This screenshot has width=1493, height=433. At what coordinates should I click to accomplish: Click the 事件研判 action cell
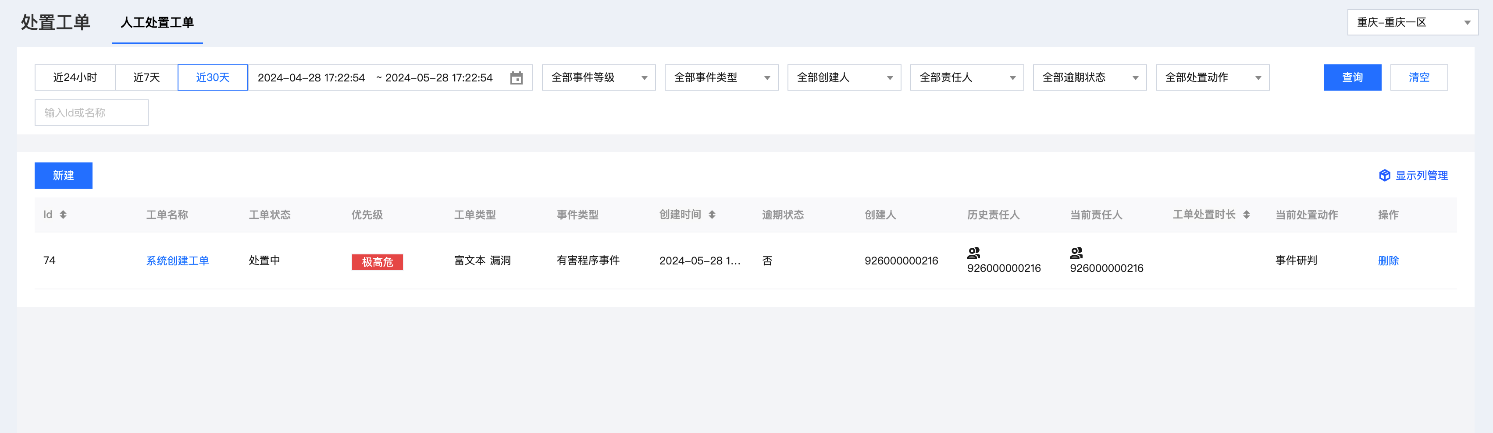pyautogui.click(x=1297, y=261)
